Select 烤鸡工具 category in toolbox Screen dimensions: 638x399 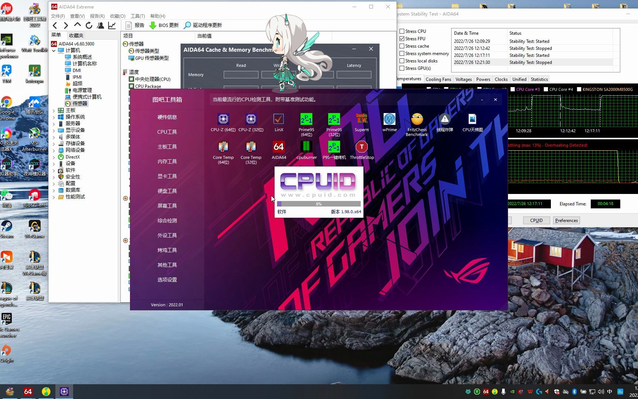[x=167, y=250]
